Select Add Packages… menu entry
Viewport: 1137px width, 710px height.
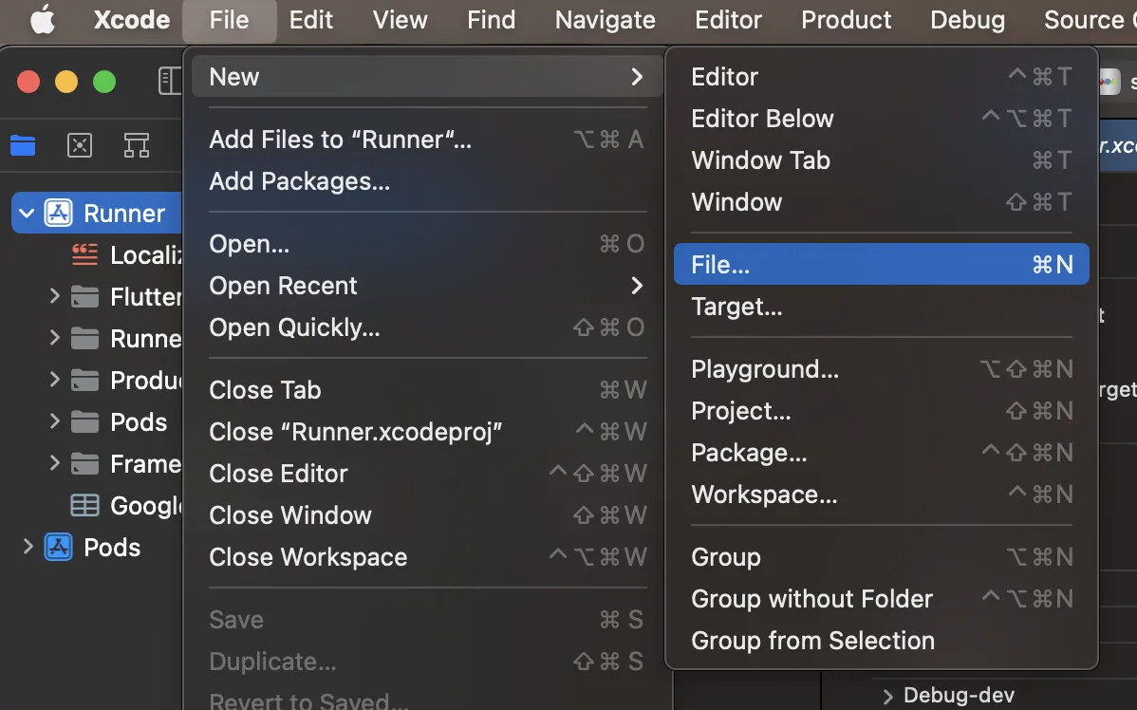pos(300,181)
